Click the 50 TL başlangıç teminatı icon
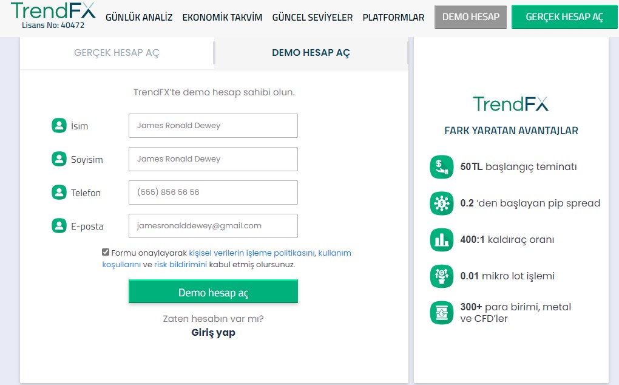Viewport: 619px width, 385px height. click(442, 166)
